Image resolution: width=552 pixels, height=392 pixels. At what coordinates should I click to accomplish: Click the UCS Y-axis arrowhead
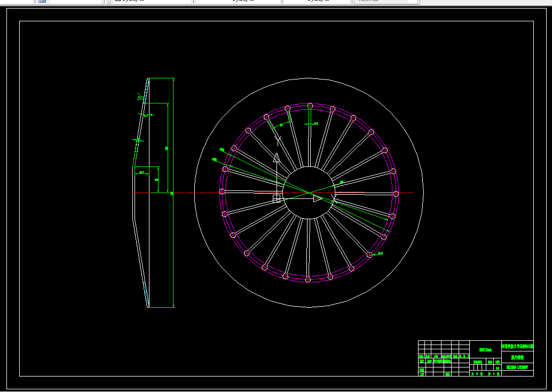point(277,157)
